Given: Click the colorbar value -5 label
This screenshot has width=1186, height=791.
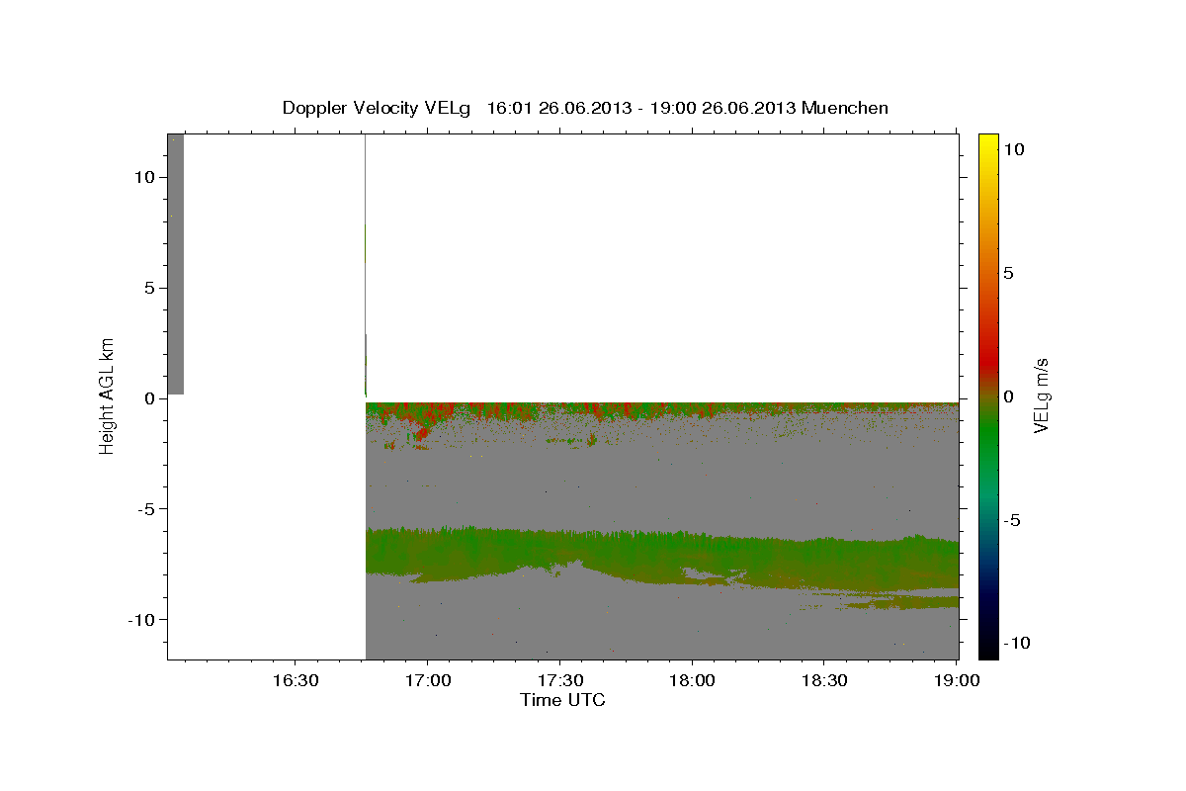Looking at the screenshot, I should 1013,520.
